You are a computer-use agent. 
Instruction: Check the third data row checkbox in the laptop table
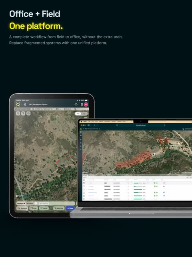pyautogui.click(x=84, y=190)
